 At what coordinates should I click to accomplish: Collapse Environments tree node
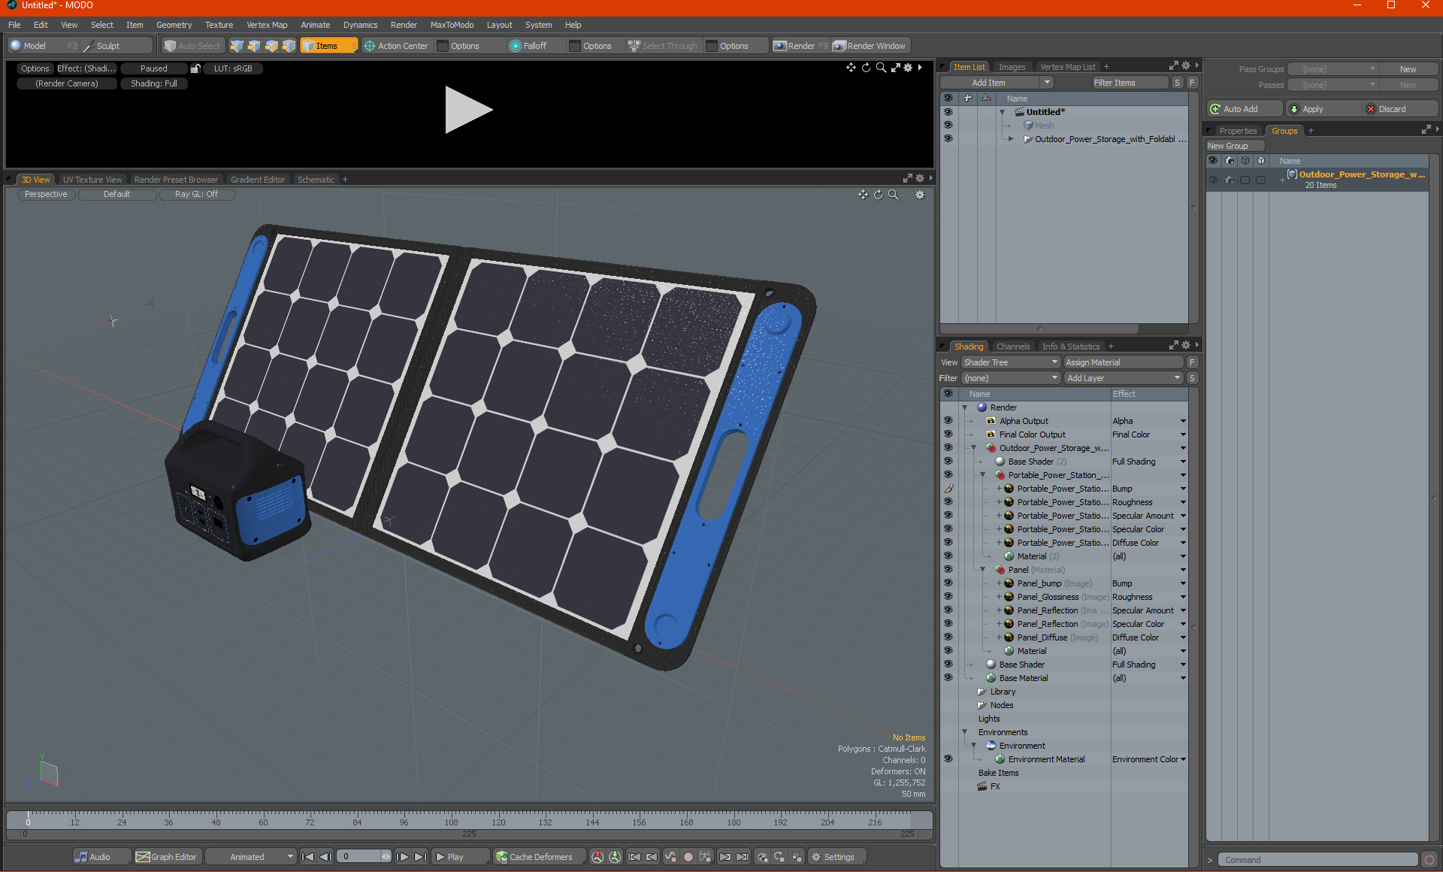tap(965, 732)
